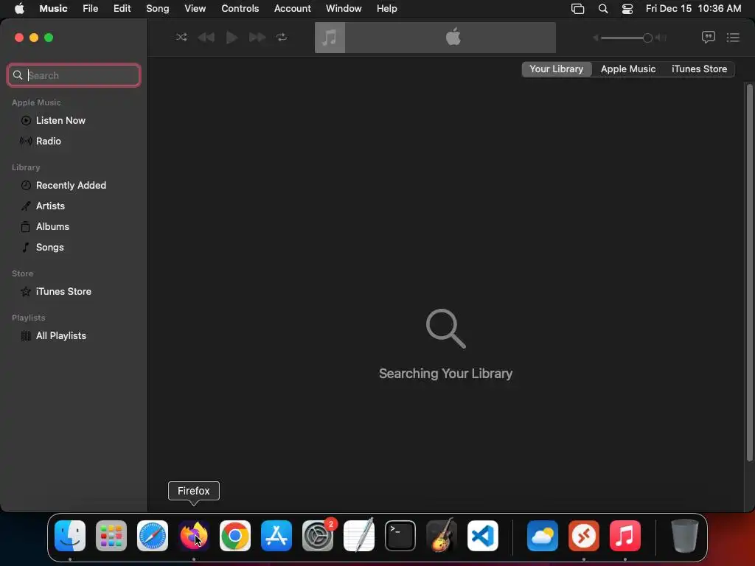The image size is (755, 566).
Task: Click the previous track rewind button
Action: 206,37
